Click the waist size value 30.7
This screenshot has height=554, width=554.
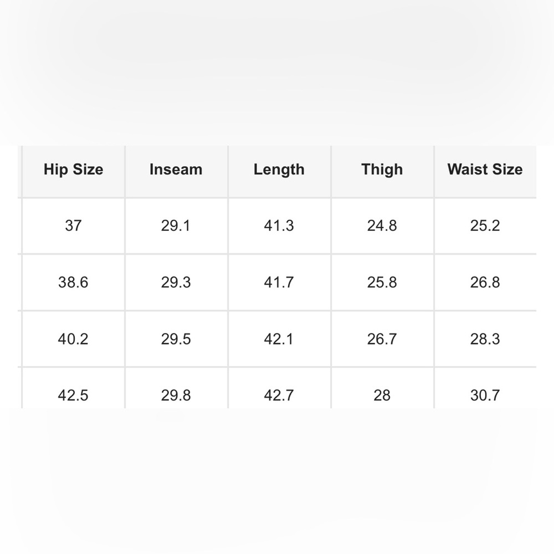[x=485, y=396]
